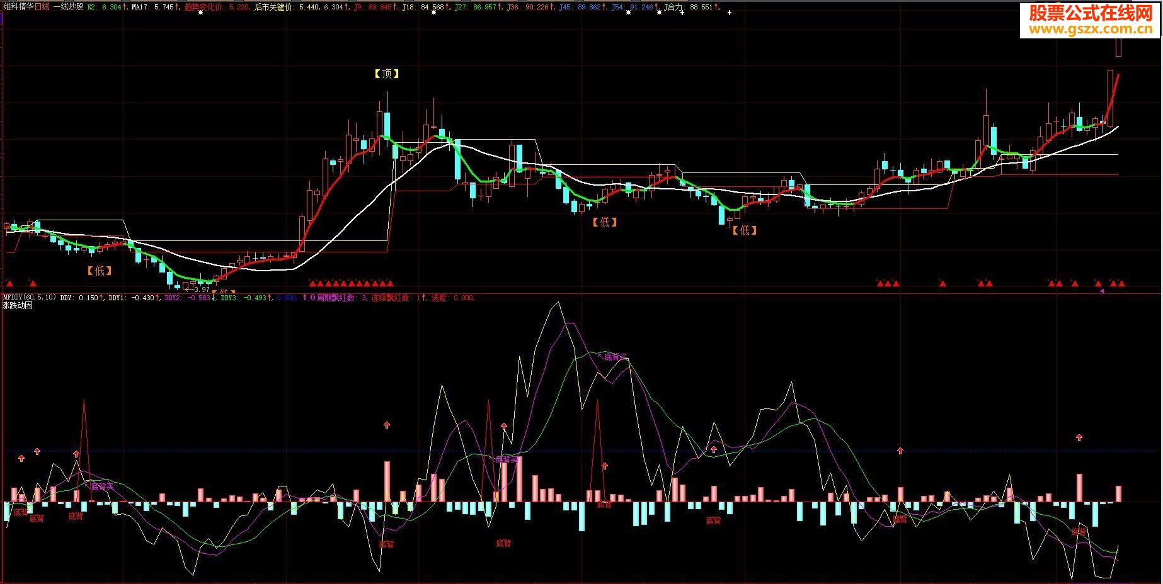Select the K2: 6.304 value

[104, 7]
